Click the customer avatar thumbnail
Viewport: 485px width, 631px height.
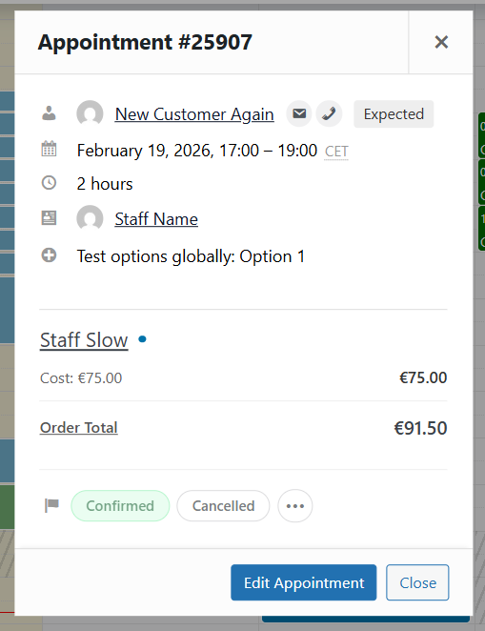pyautogui.click(x=90, y=113)
